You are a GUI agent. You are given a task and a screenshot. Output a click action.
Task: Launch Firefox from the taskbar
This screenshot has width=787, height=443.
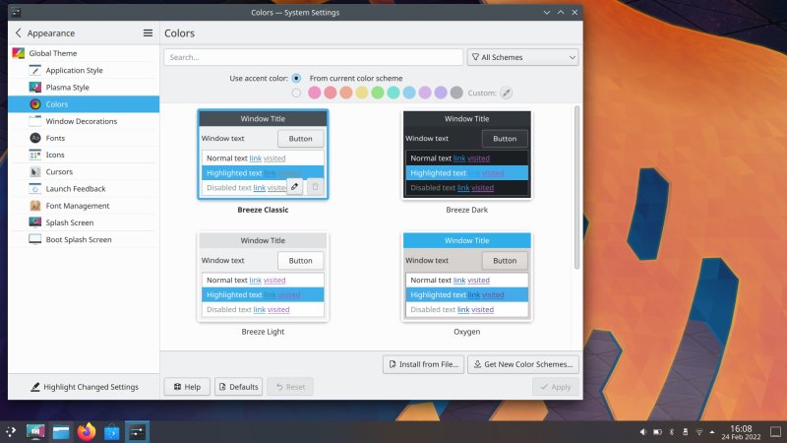click(86, 431)
